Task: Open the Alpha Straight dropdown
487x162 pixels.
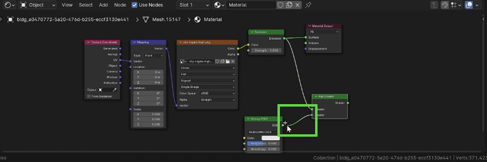Action: pyautogui.click(x=218, y=99)
